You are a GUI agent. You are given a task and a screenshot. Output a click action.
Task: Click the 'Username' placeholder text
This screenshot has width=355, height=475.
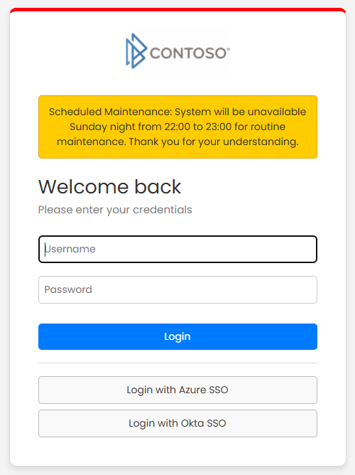click(x=70, y=249)
